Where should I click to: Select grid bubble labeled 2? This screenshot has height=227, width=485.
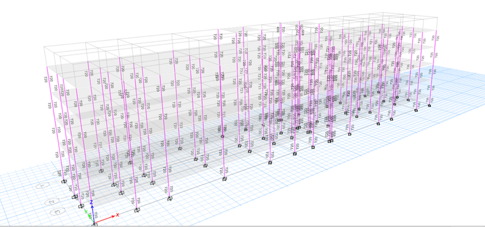click(x=52, y=202)
